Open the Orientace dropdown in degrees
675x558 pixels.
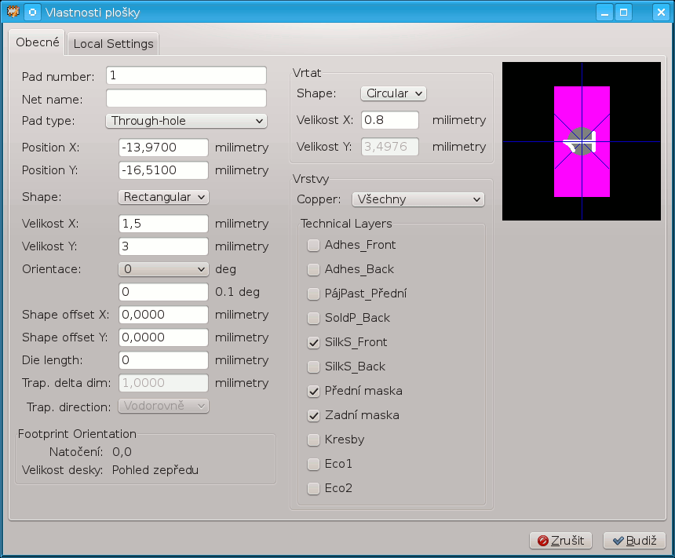pos(163,269)
